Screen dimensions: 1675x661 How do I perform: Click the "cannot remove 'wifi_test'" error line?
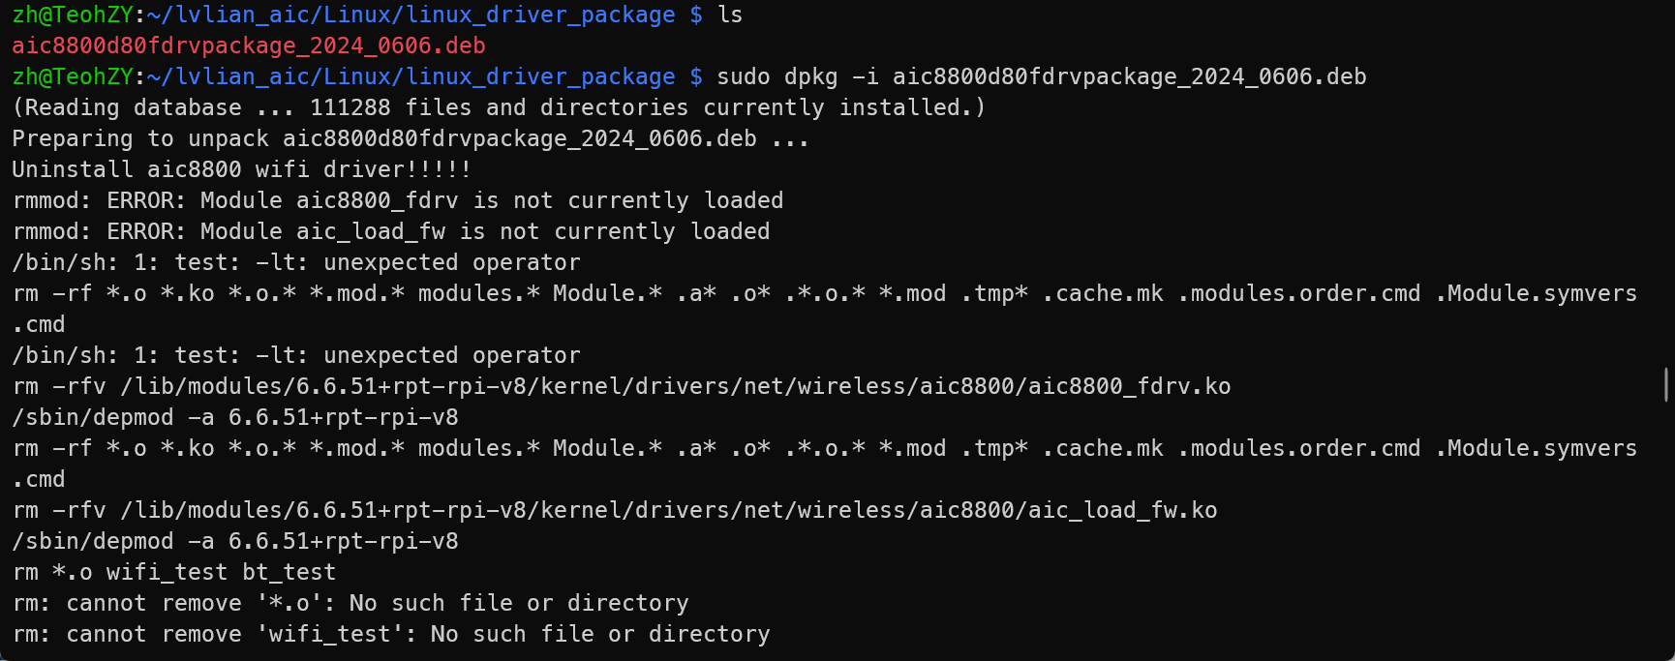tap(391, 635)
